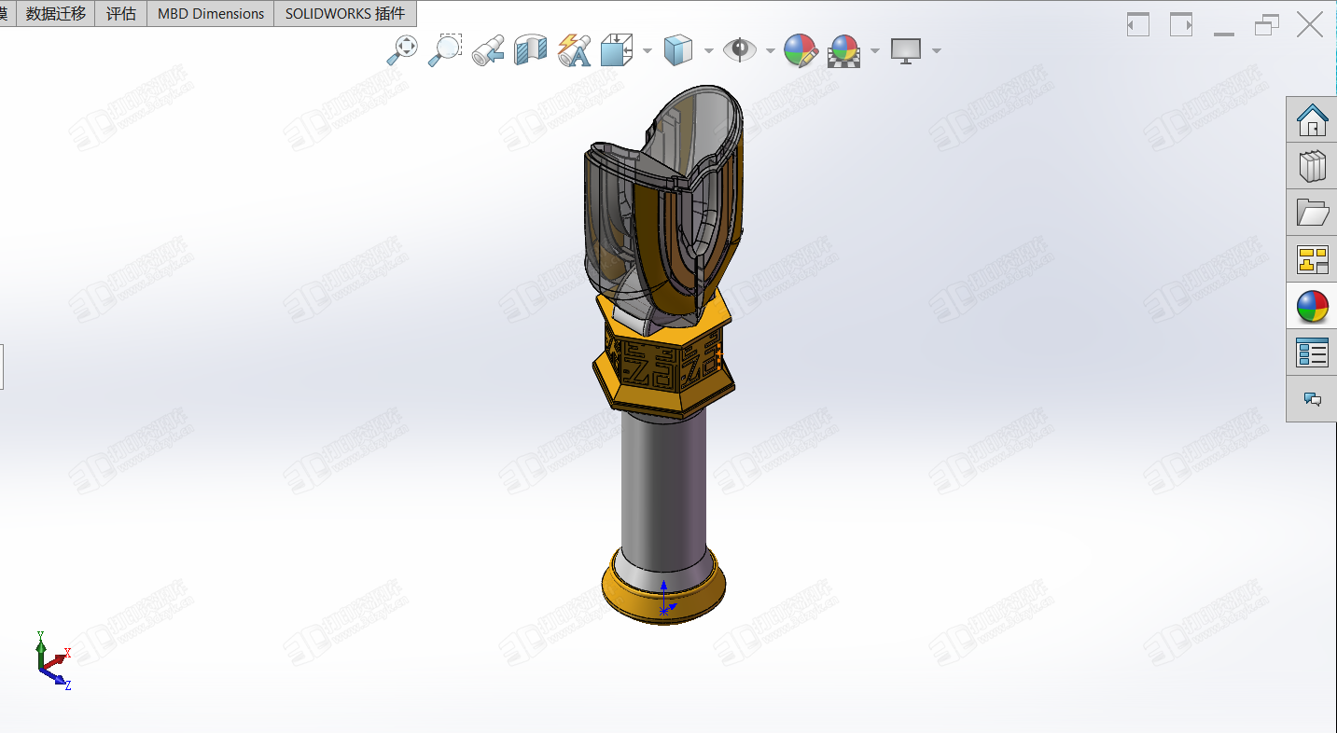This screenshot has width=1337, height=733.
Task: Click the XYZ orientation triad
Action: [53, 660]
